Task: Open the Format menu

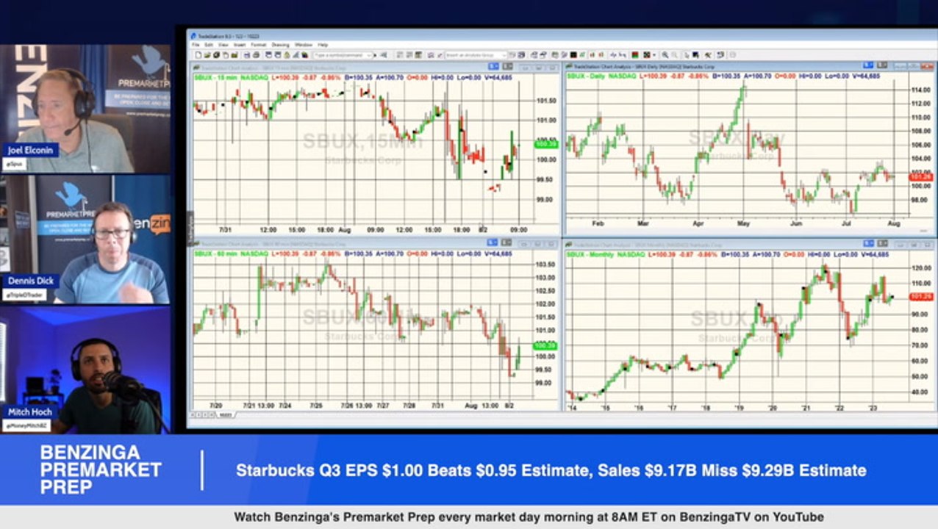Action: [259, 45]
